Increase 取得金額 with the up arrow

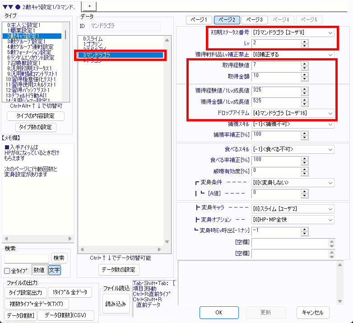[304, 73]
